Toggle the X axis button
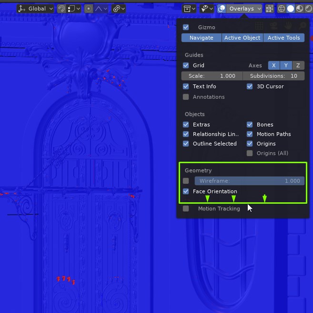The height and width of the screenshot is (313, 313). coord(274,65)
